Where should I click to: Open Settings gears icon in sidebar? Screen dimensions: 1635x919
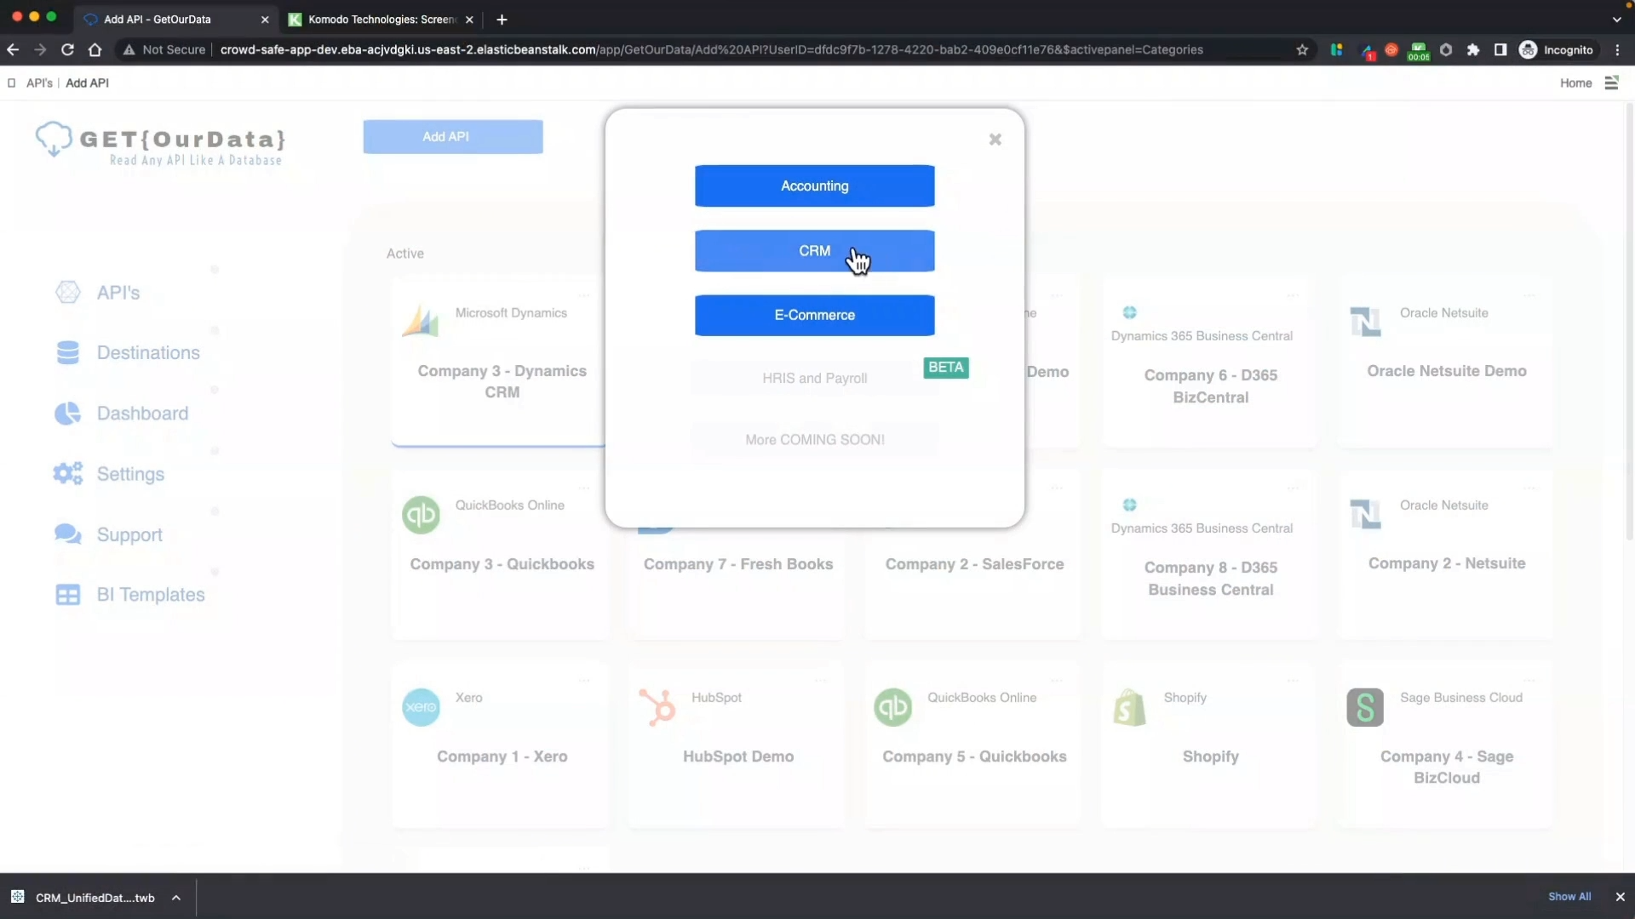(x=68, y=474)
